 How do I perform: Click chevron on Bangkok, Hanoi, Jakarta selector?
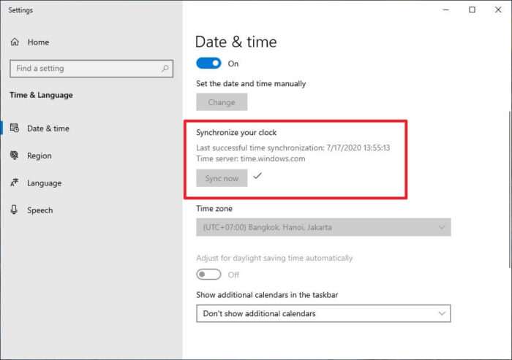(442, 227)
